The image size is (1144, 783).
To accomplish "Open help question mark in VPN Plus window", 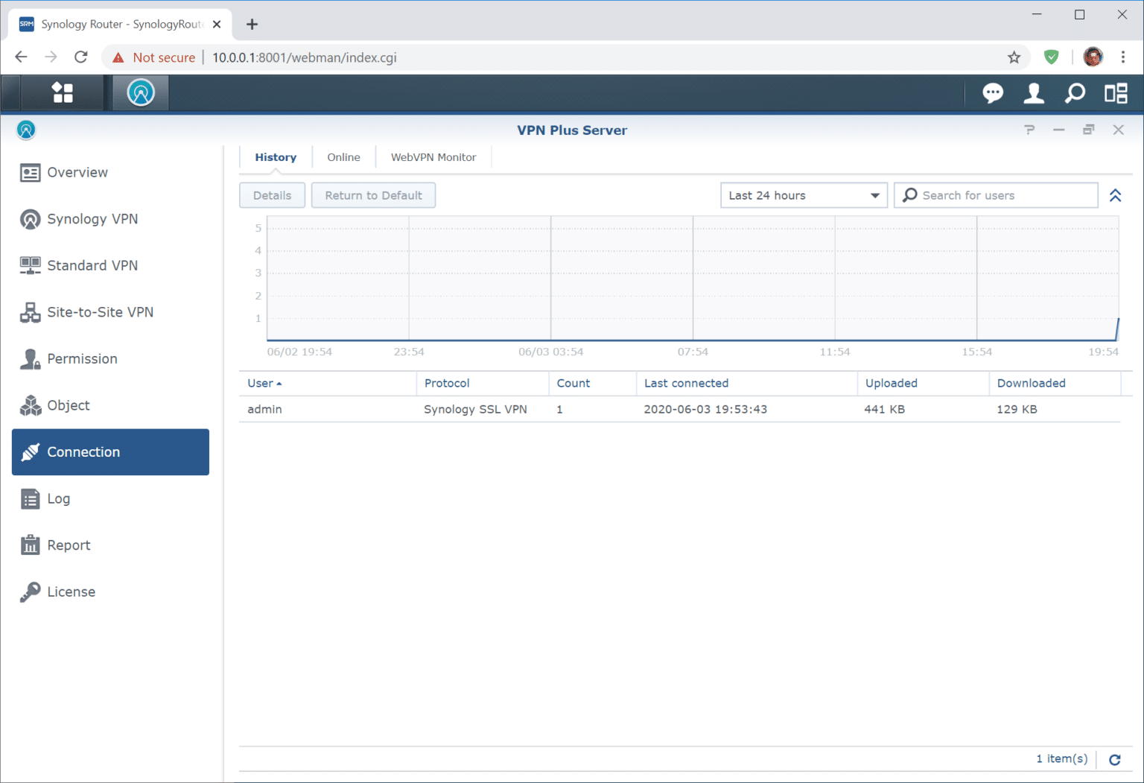I will click(x=1029, y=130).
